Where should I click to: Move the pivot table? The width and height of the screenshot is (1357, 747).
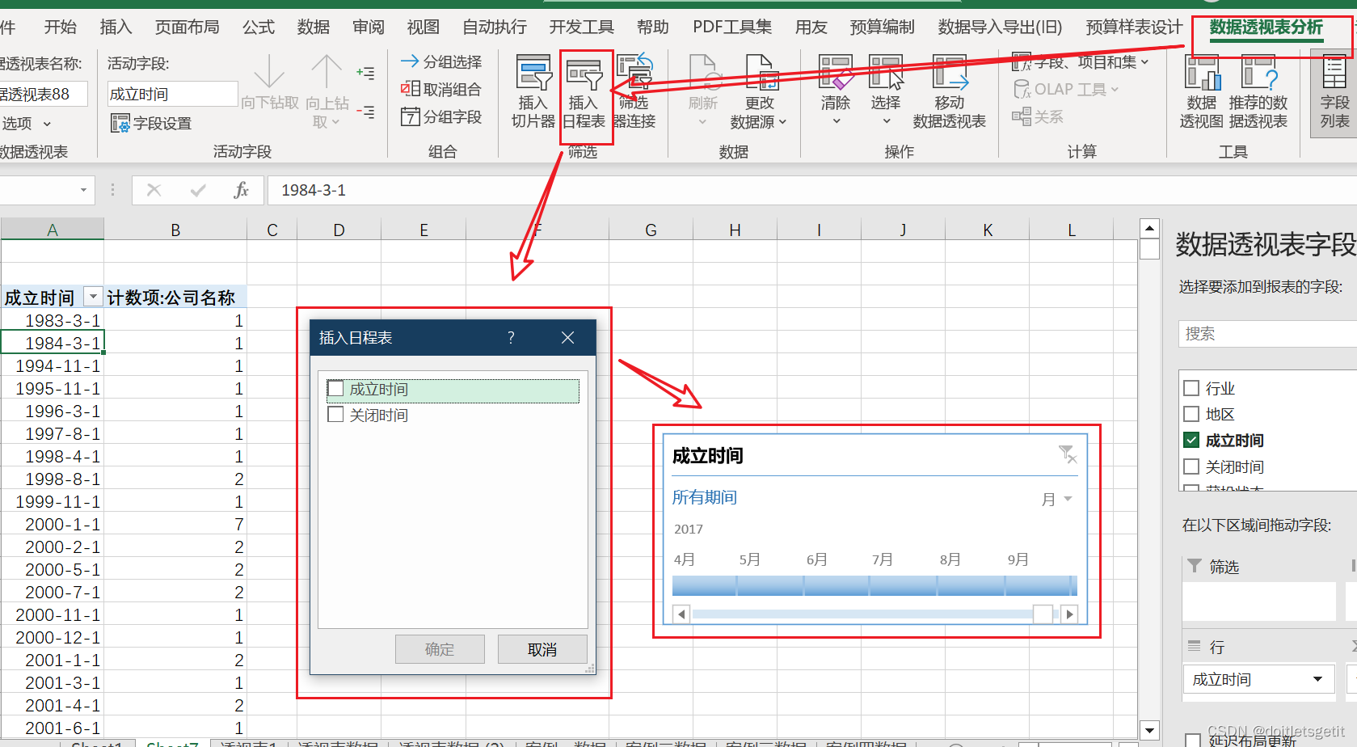coord(950,91)
